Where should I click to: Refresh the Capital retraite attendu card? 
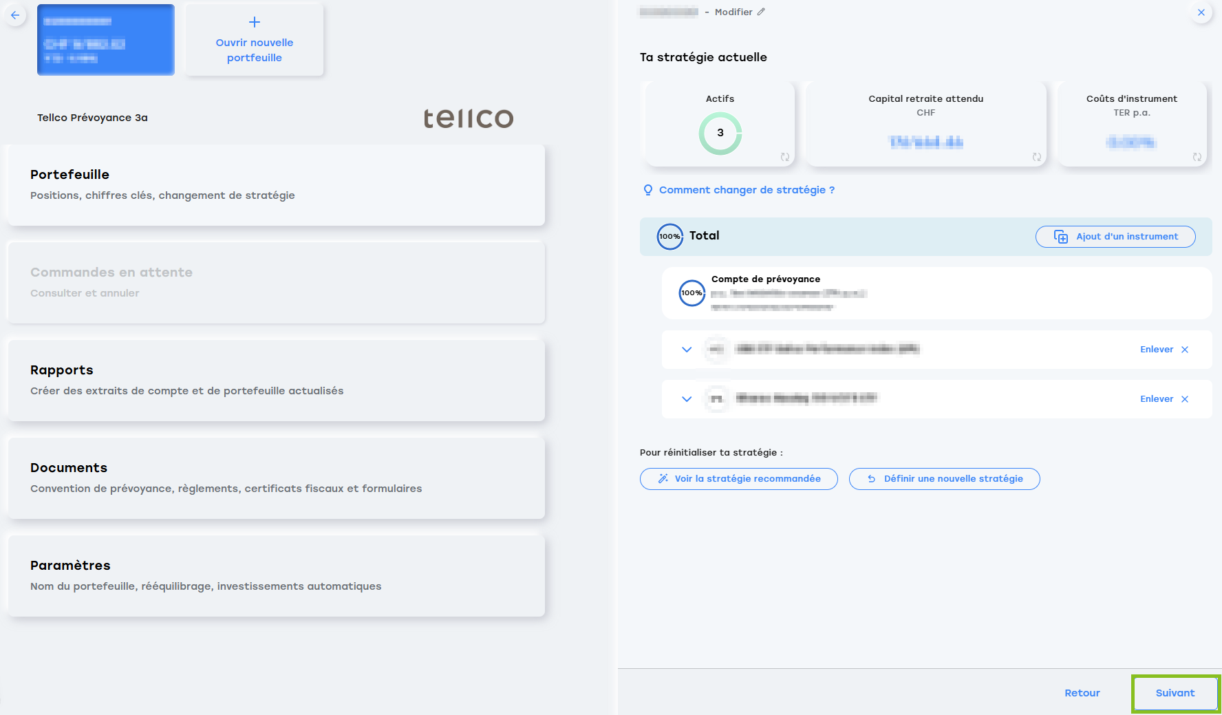click(x=1037, y=157)
